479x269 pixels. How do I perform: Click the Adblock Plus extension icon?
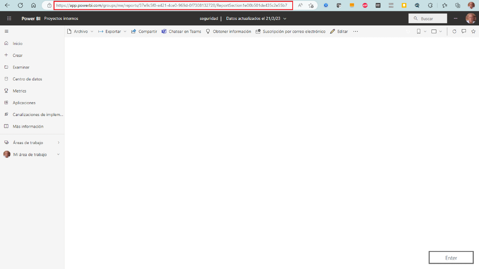pyautogui.click(x=365, y=6)
